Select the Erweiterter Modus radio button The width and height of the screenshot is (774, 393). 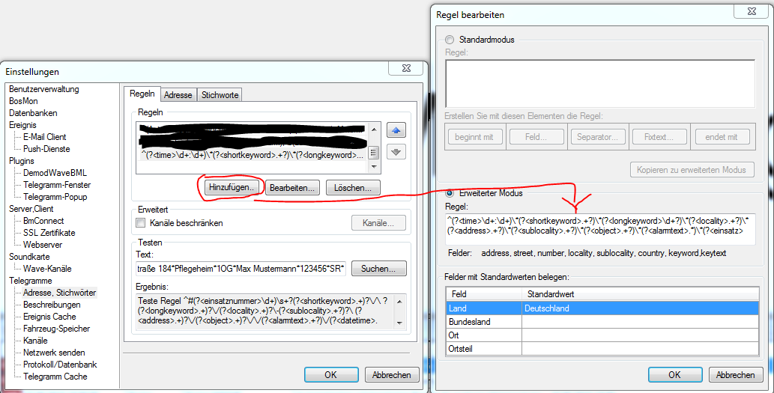tap(450, 193)
